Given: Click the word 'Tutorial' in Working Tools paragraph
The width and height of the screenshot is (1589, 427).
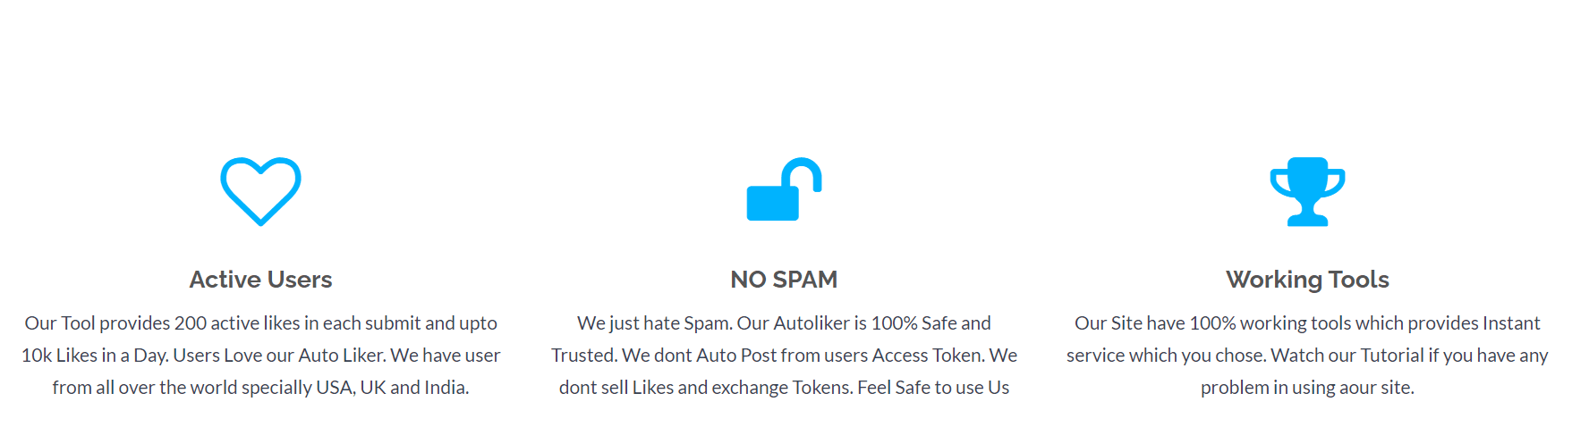Looking at the screenshot, I should [1392, 356].
